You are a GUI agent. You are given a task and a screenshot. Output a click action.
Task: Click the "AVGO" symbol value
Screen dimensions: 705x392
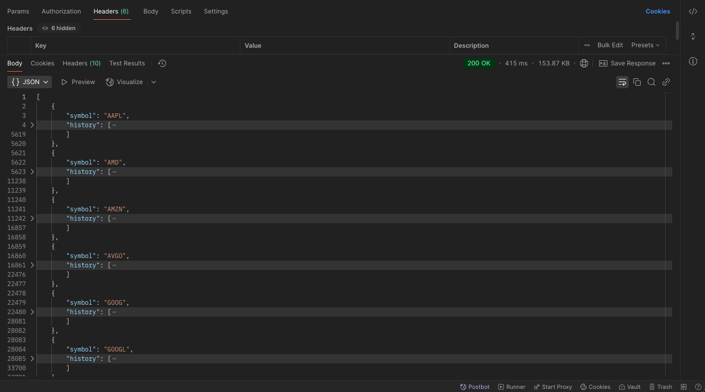[115, 256]
